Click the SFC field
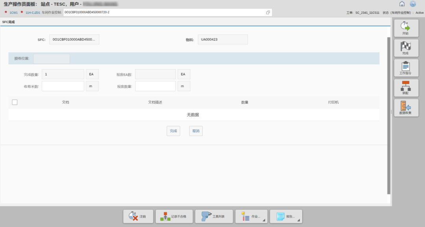This screenshot has width=425, height=227. (74, 40)
